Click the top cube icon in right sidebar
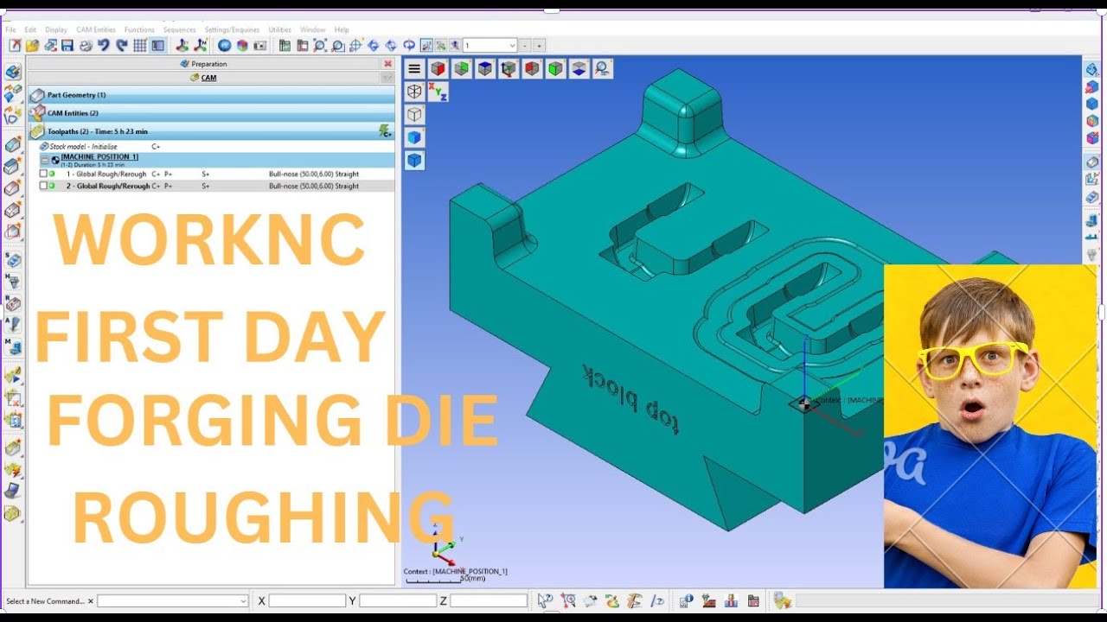The height and width of the screenshot is (622, 1107). [x=1092, y=69]
